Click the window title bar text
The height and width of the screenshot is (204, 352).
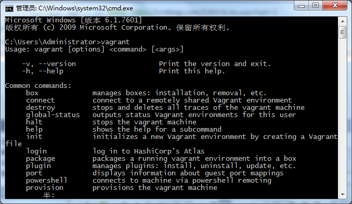pos(74,8)
